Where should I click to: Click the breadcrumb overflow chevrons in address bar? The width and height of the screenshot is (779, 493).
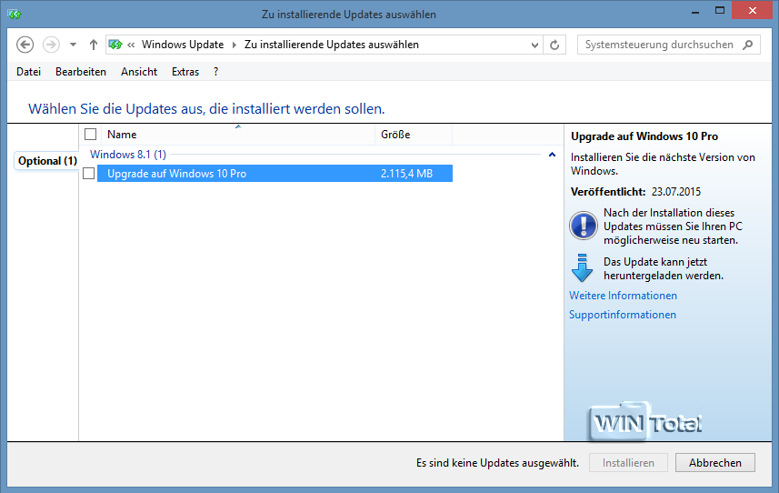pyautogui.click(x=131, y=45)
